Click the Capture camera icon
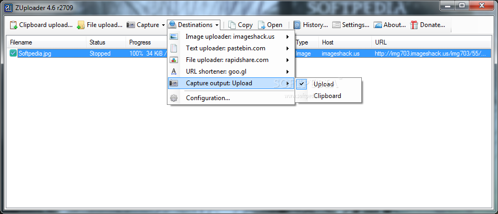 [130, 25]
